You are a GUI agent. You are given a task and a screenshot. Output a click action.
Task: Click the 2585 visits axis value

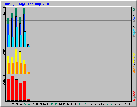pyautogui.click(x=4, y=52)
